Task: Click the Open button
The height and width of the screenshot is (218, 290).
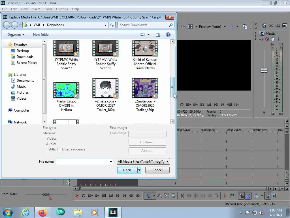Action: coord(127,170)
